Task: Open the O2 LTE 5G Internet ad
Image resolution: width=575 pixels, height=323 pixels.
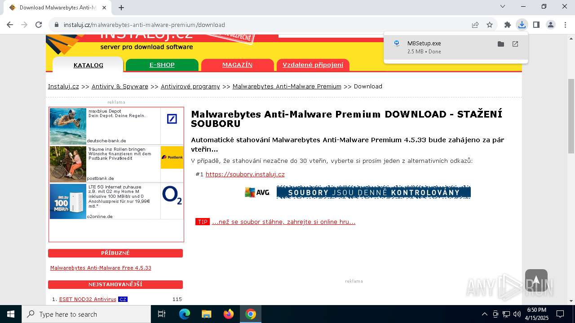Action: pyautogui.click(x=116, y=201)
